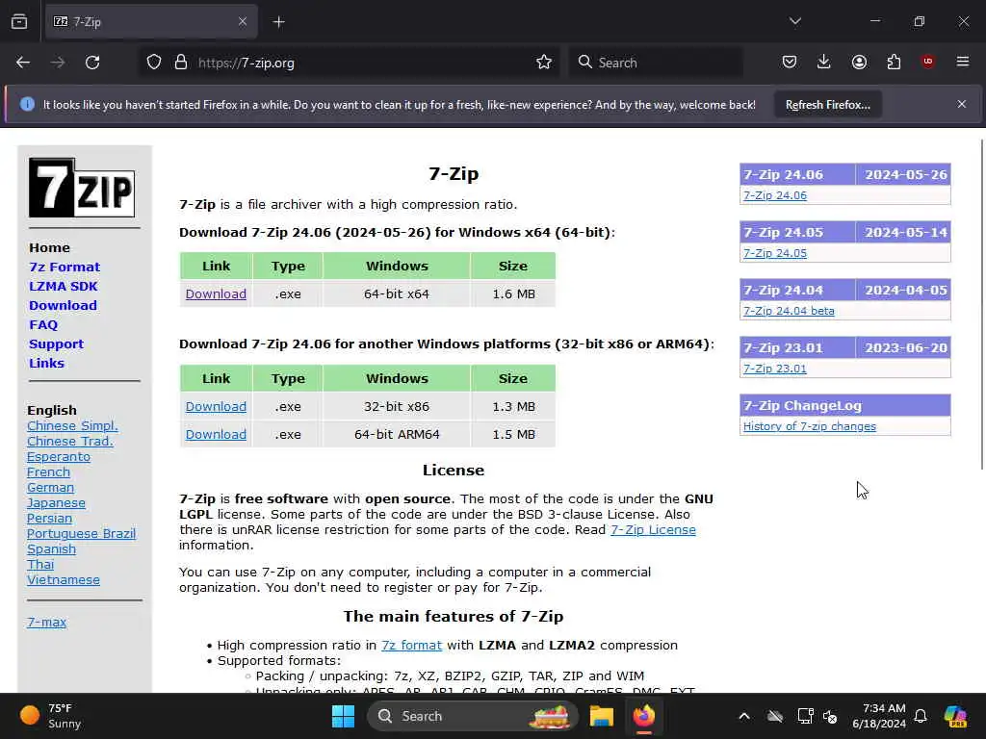Viewport: 986px width, 739px height.
Task: Switch language to German
Action: pyautogui.click(x=50, y=488)
